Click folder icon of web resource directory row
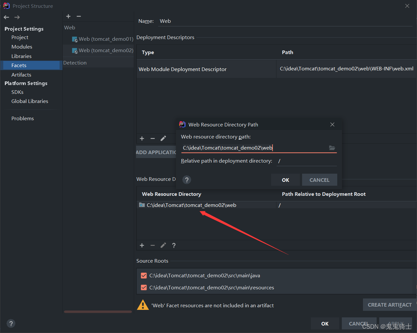Screen dimensions: 417x333 [x=142, y=205]
